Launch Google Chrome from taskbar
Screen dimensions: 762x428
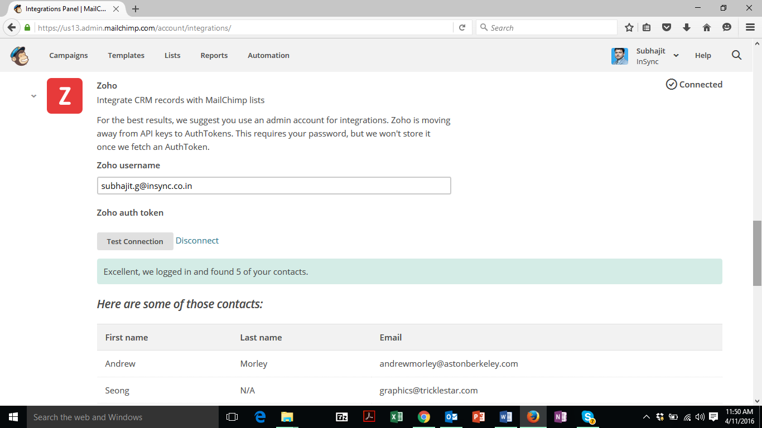424,417
